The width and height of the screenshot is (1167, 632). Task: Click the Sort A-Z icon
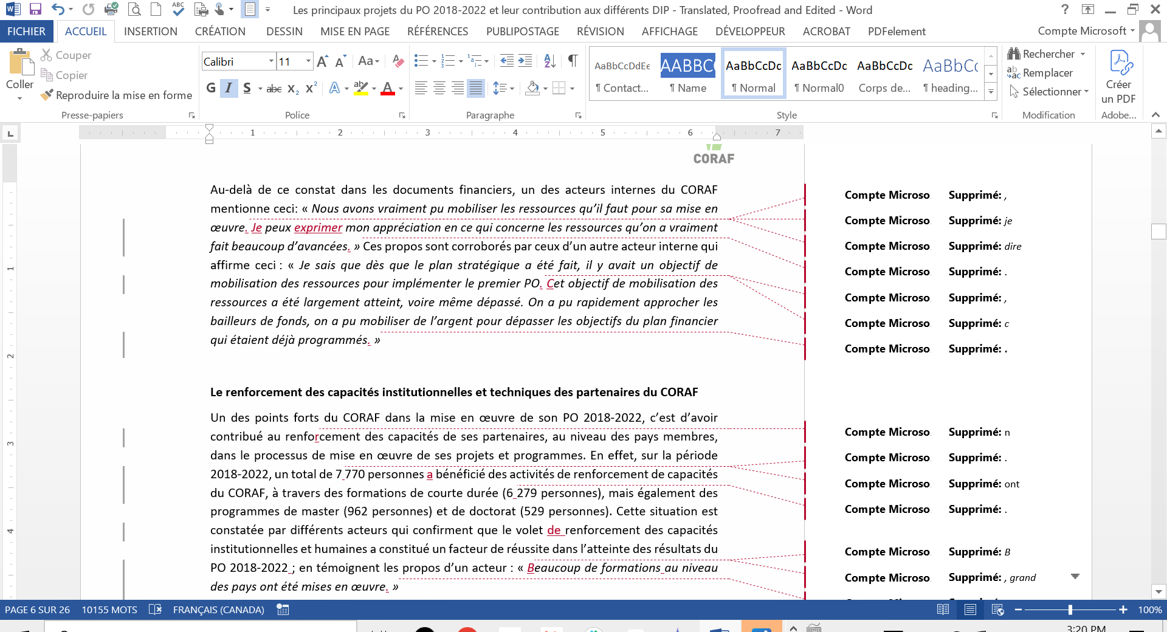[549, 61]
